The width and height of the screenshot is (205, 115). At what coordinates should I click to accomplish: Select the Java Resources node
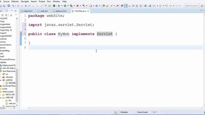coord(9,71)
